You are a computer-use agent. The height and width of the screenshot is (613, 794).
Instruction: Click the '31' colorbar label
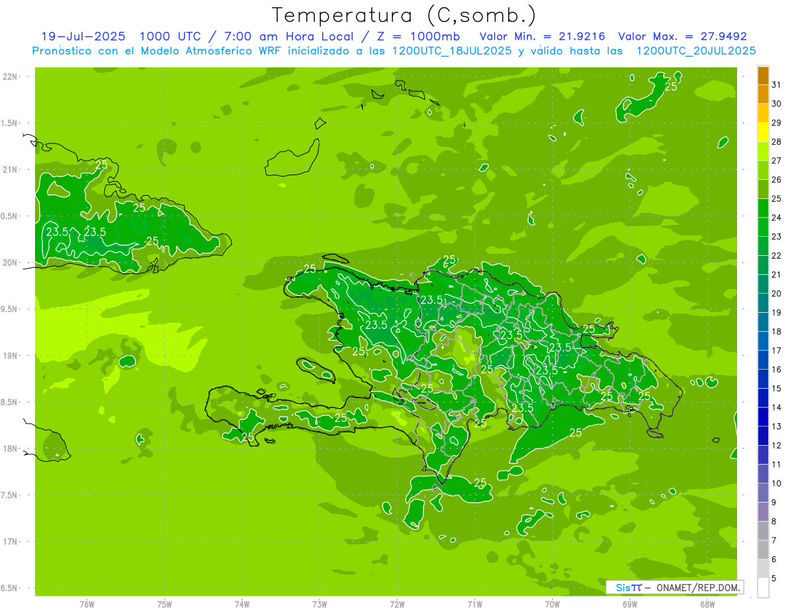(777, 85)
